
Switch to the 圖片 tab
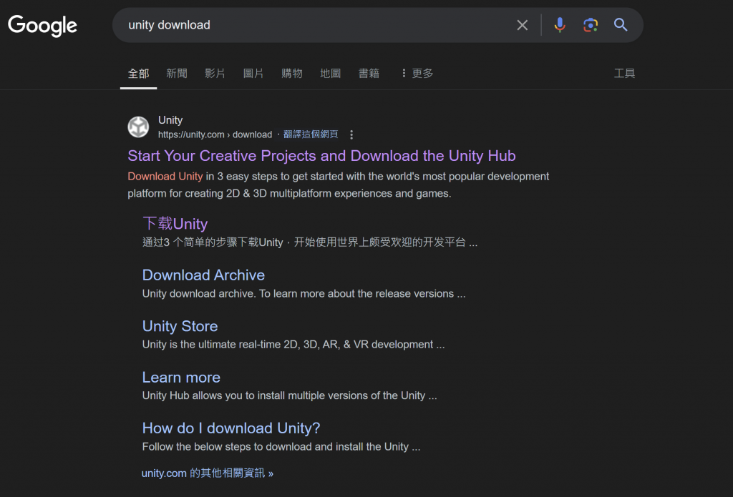[x=253, y=74]
